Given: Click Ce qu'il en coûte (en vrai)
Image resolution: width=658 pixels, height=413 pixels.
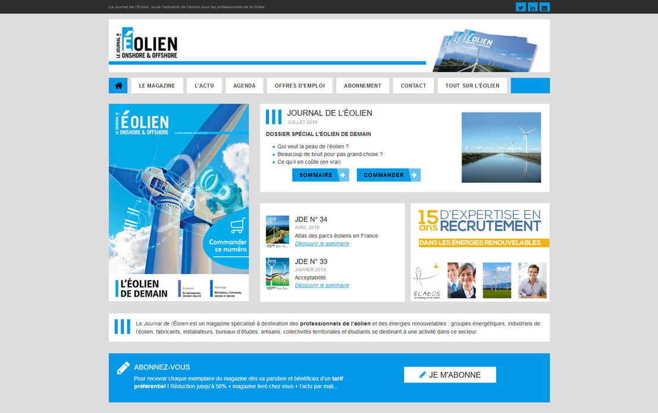Looking at the screenshot, I should [309, 162].
